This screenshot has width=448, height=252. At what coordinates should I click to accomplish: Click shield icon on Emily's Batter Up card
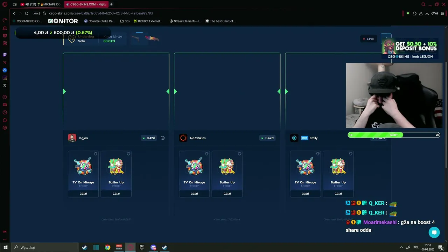351,154
